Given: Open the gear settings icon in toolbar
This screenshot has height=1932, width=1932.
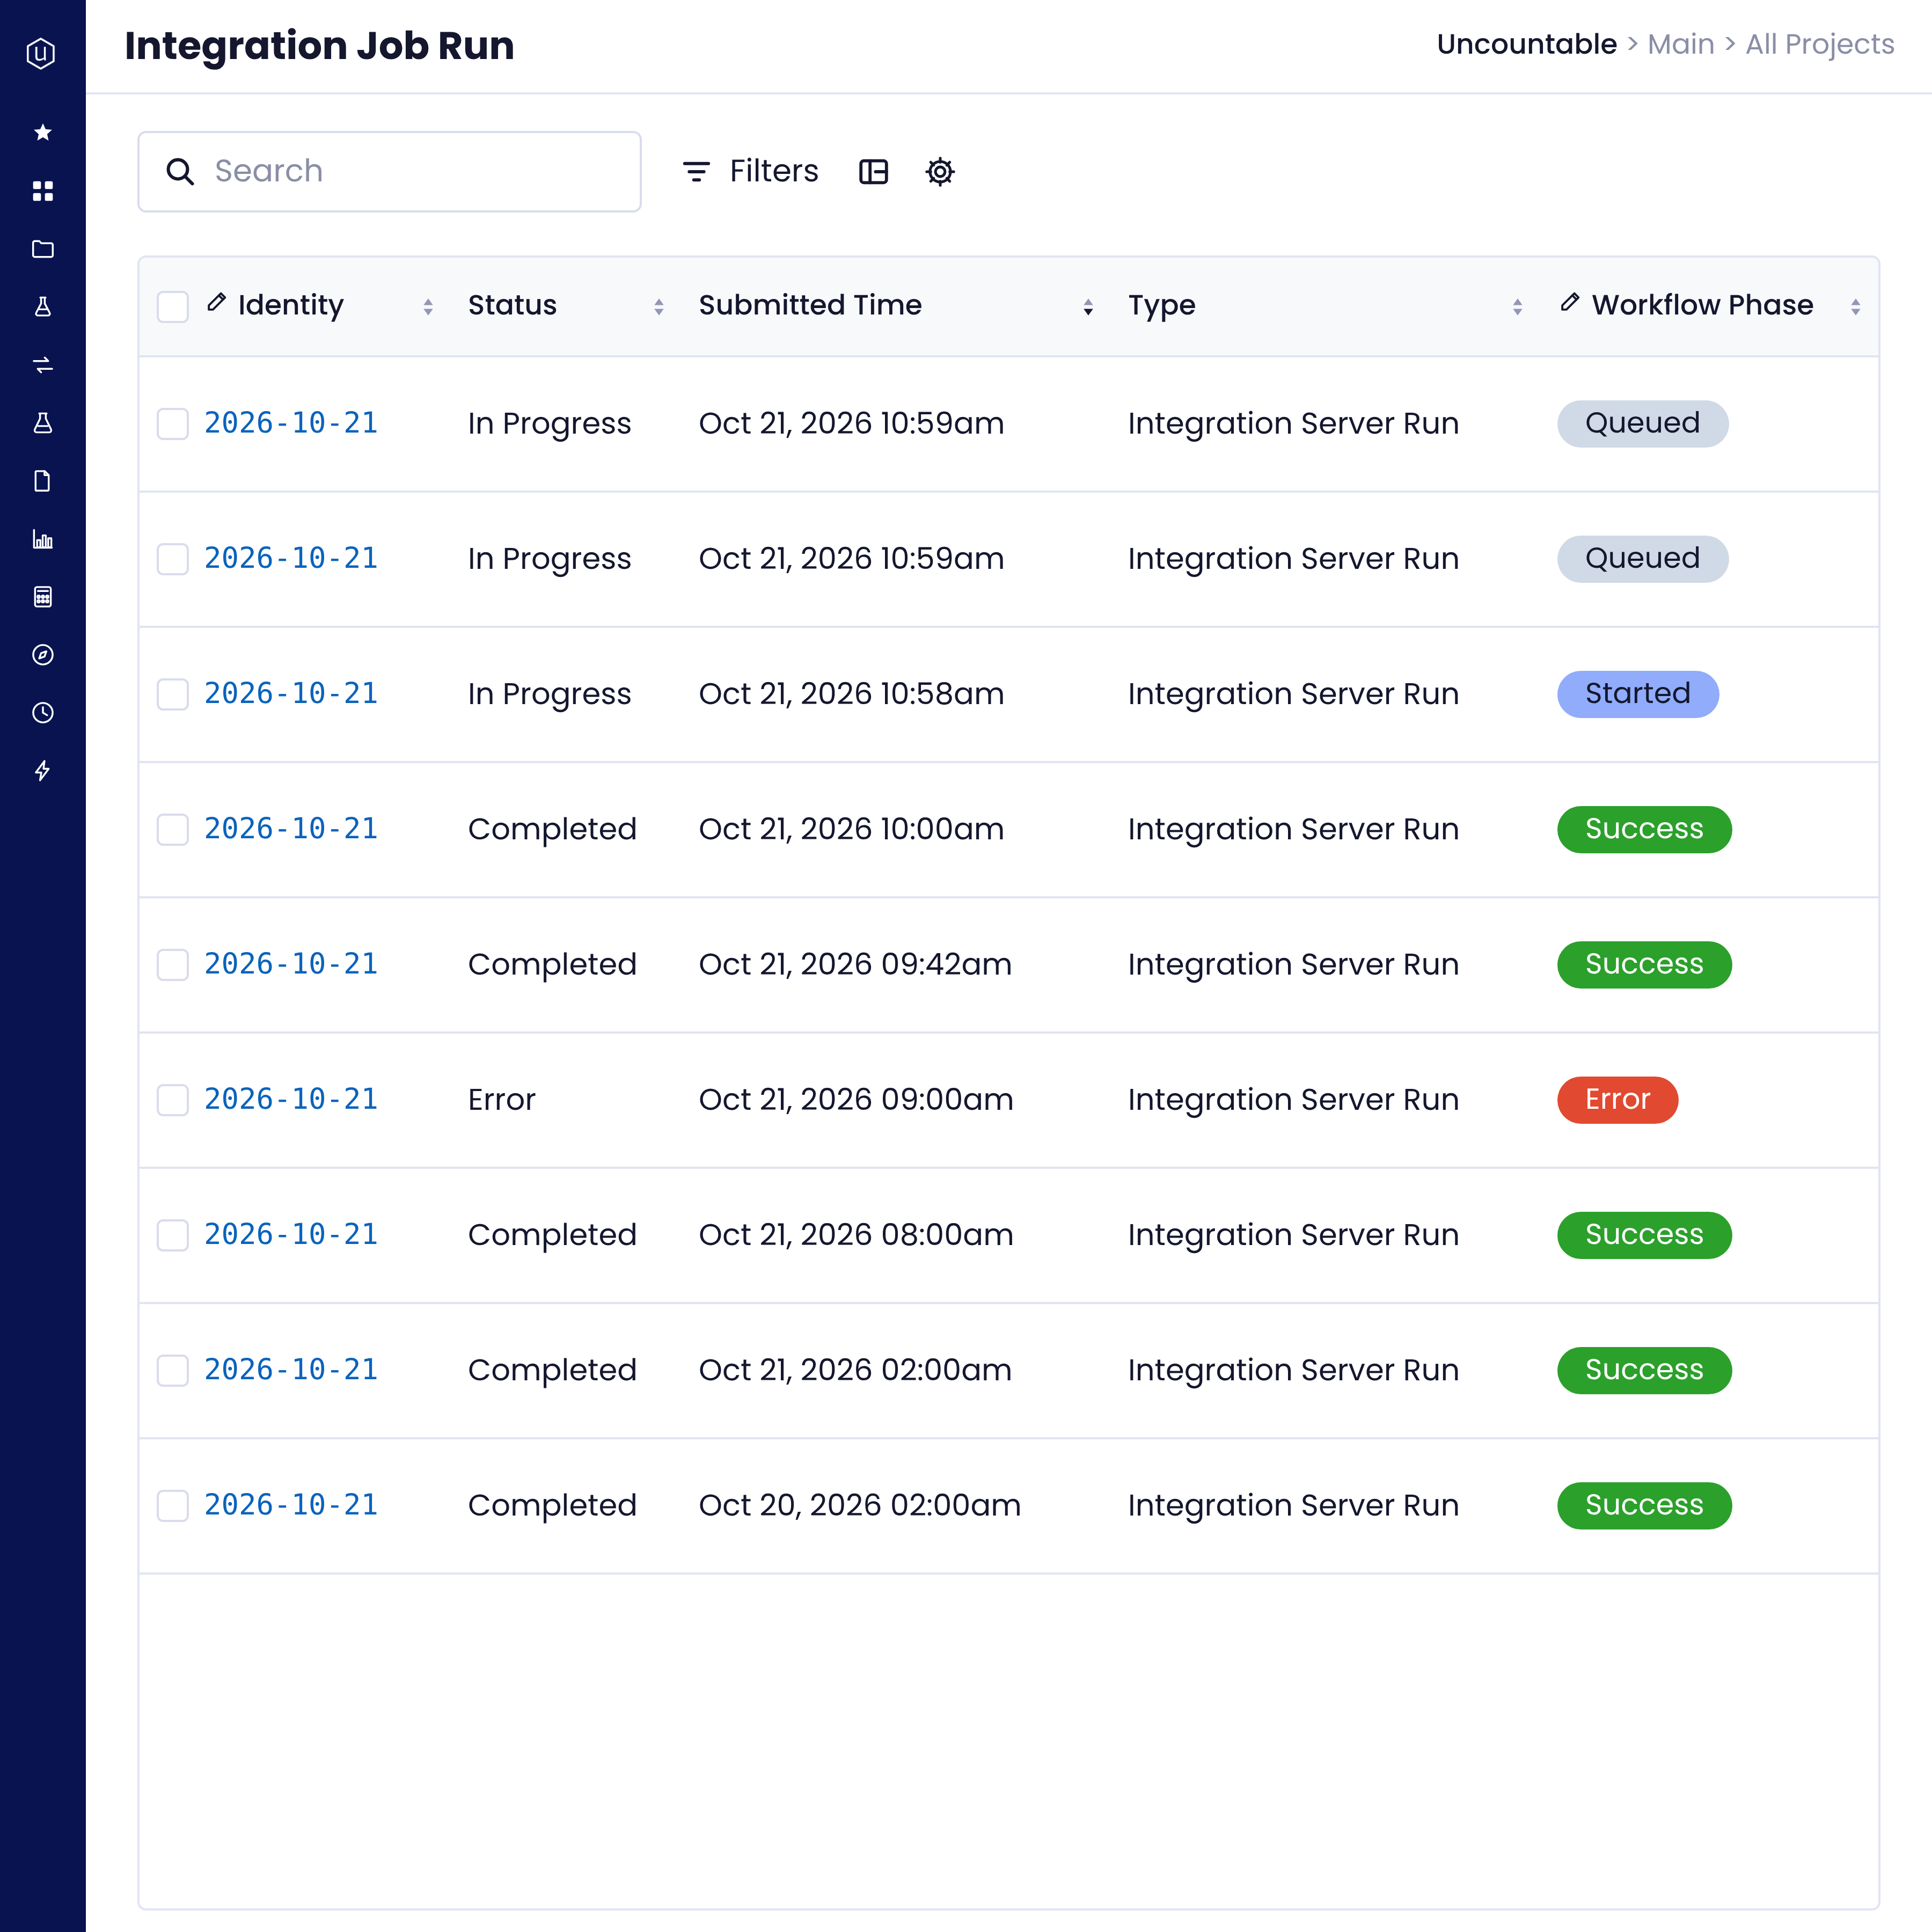Looking at the screenshot, I should pyautogui.click(x=939, y=172).
